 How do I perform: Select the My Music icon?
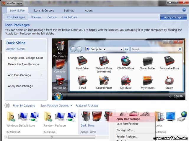coord(126,80)
